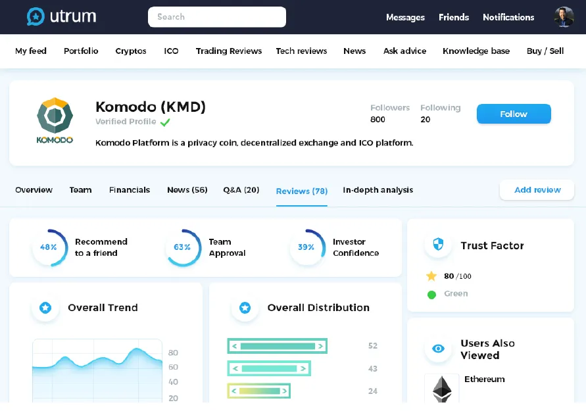Switch to the News (56) tab
This screenshot has width=586, height=415.
[187, 190]
